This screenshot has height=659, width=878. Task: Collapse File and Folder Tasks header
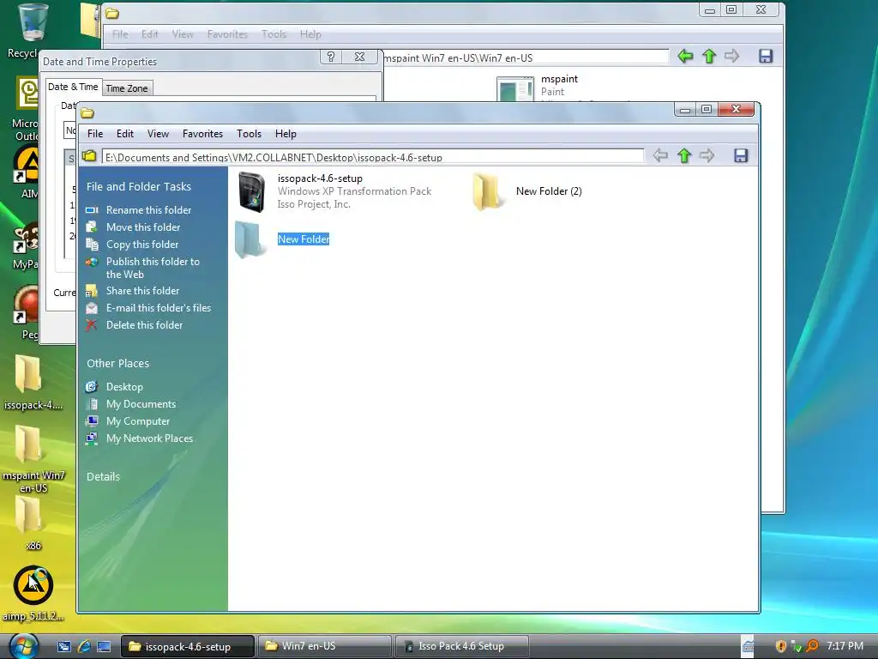[x=138, y=186]
